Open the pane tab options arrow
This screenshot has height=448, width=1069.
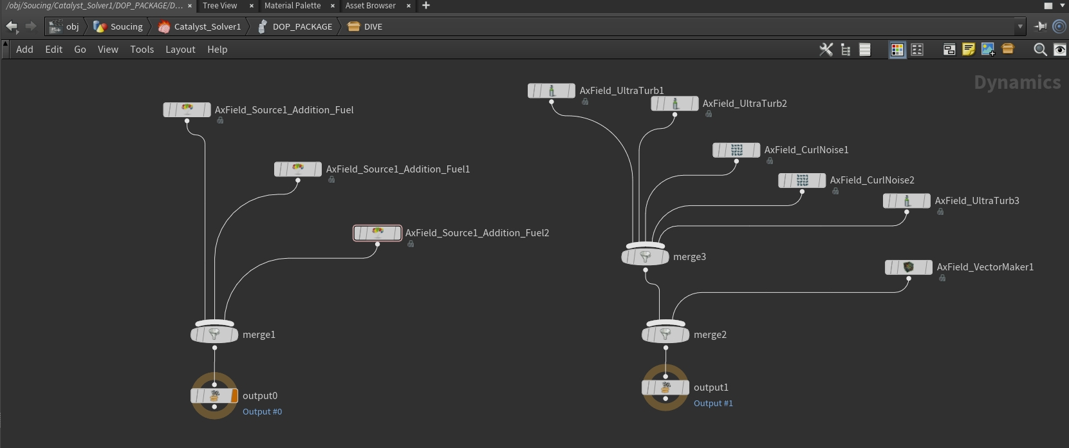(1062, 5)
